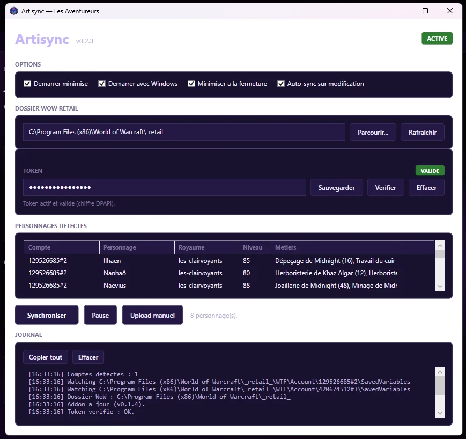Click the 'Addon a jour (v0.1.4)' log line
Screen dimensions: 466x439
tap(87, 404)
